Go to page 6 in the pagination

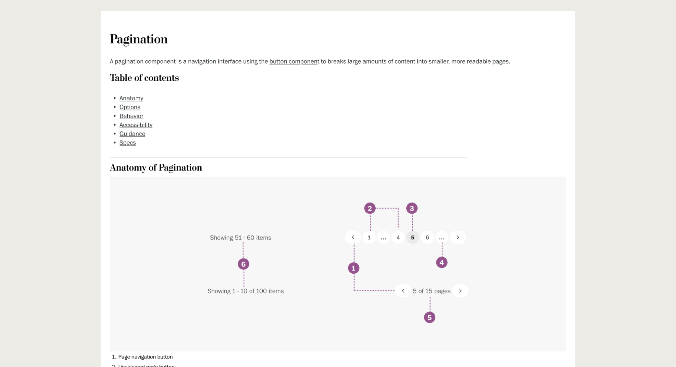[x=427, y=237]
